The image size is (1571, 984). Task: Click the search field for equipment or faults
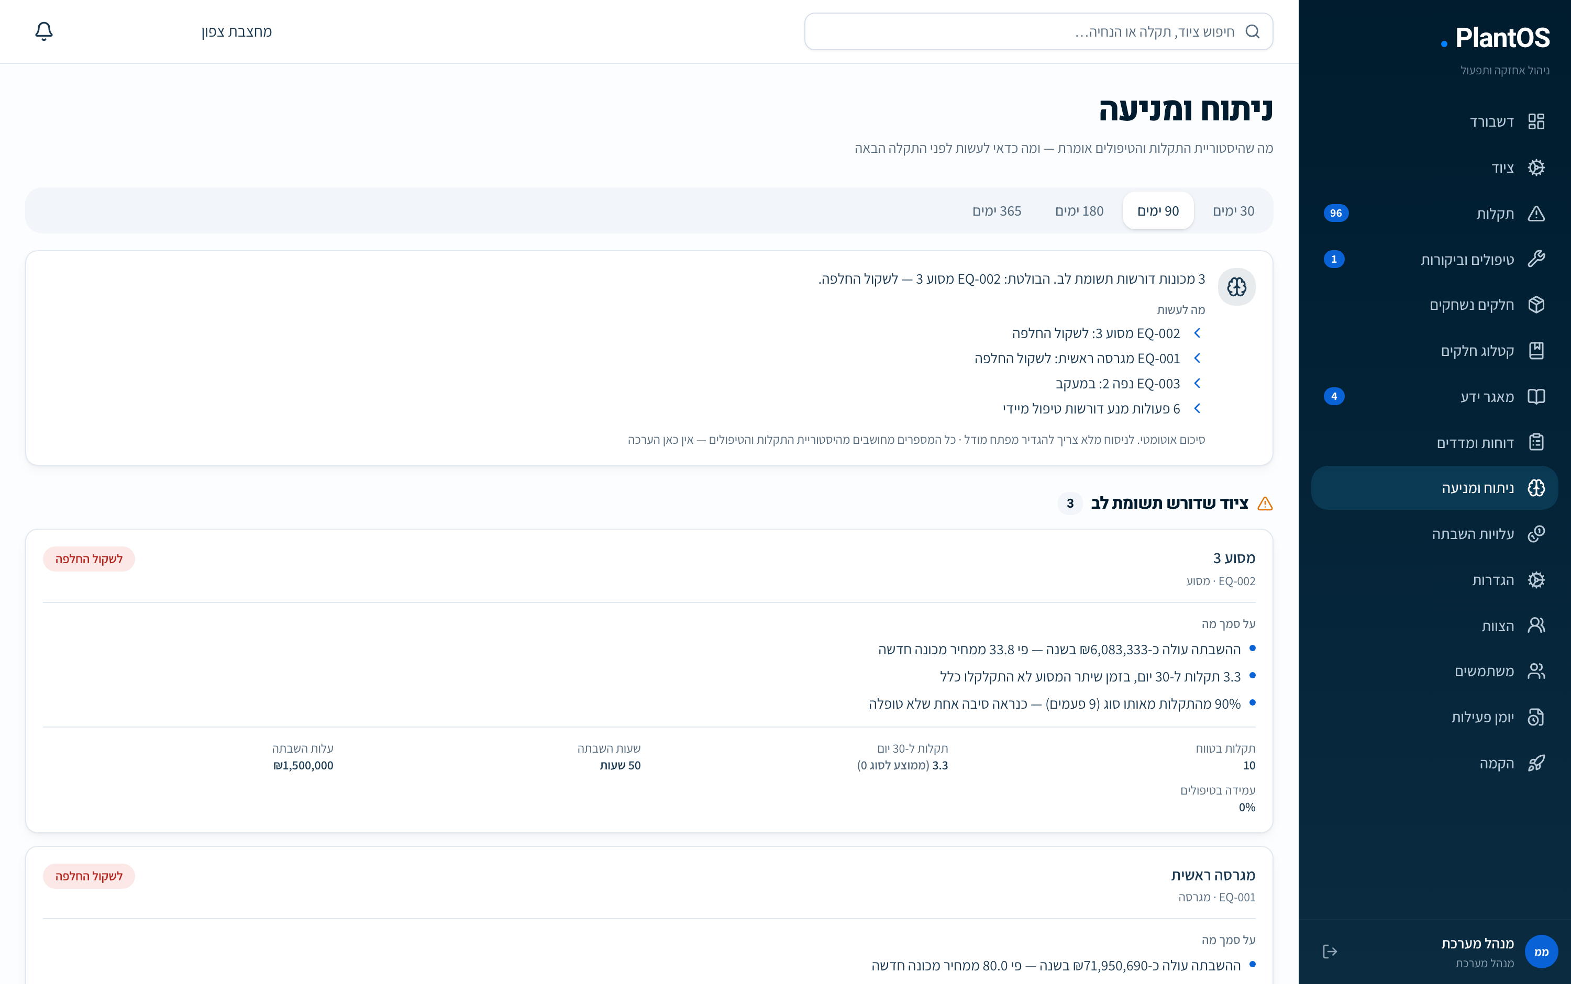click(1038, 31)
